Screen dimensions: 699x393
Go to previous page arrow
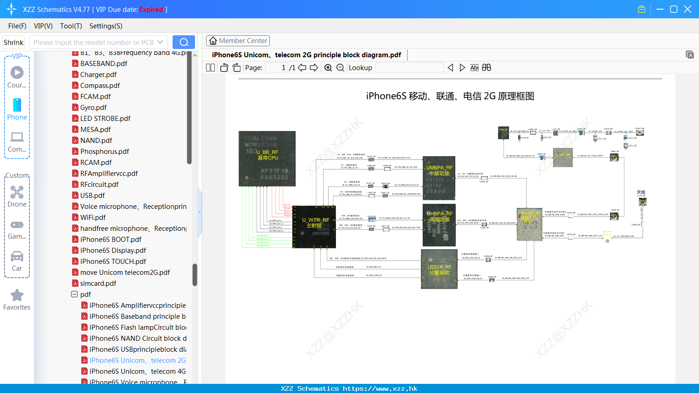(x=302, y=67)
